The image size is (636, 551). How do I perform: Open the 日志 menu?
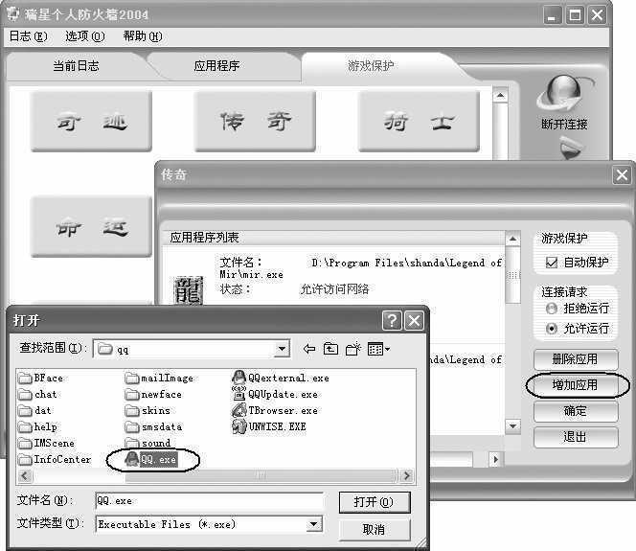coord(27,36)
